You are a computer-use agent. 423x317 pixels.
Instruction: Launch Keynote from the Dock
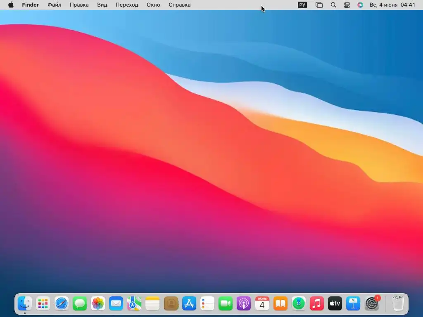(x=354, y=303)
